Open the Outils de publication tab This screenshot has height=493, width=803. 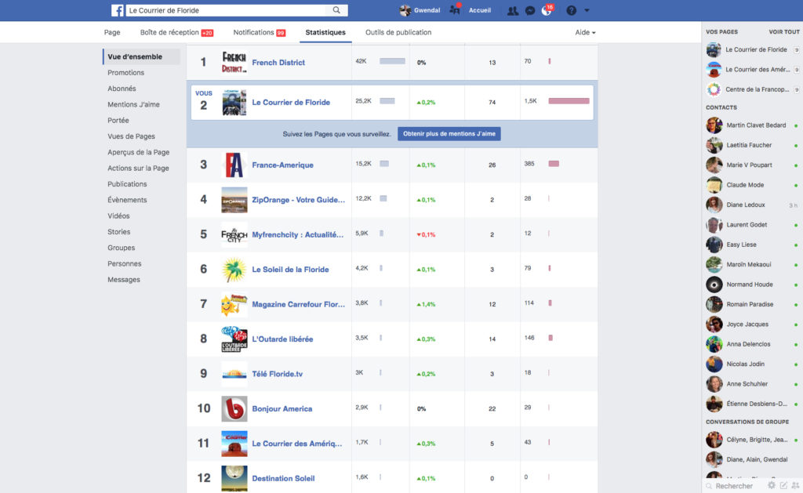[398, 32]
